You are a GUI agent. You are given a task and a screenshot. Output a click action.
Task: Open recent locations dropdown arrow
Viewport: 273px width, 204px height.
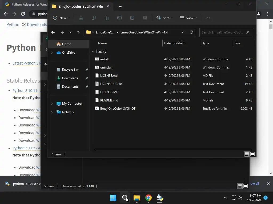click(70, 32)
